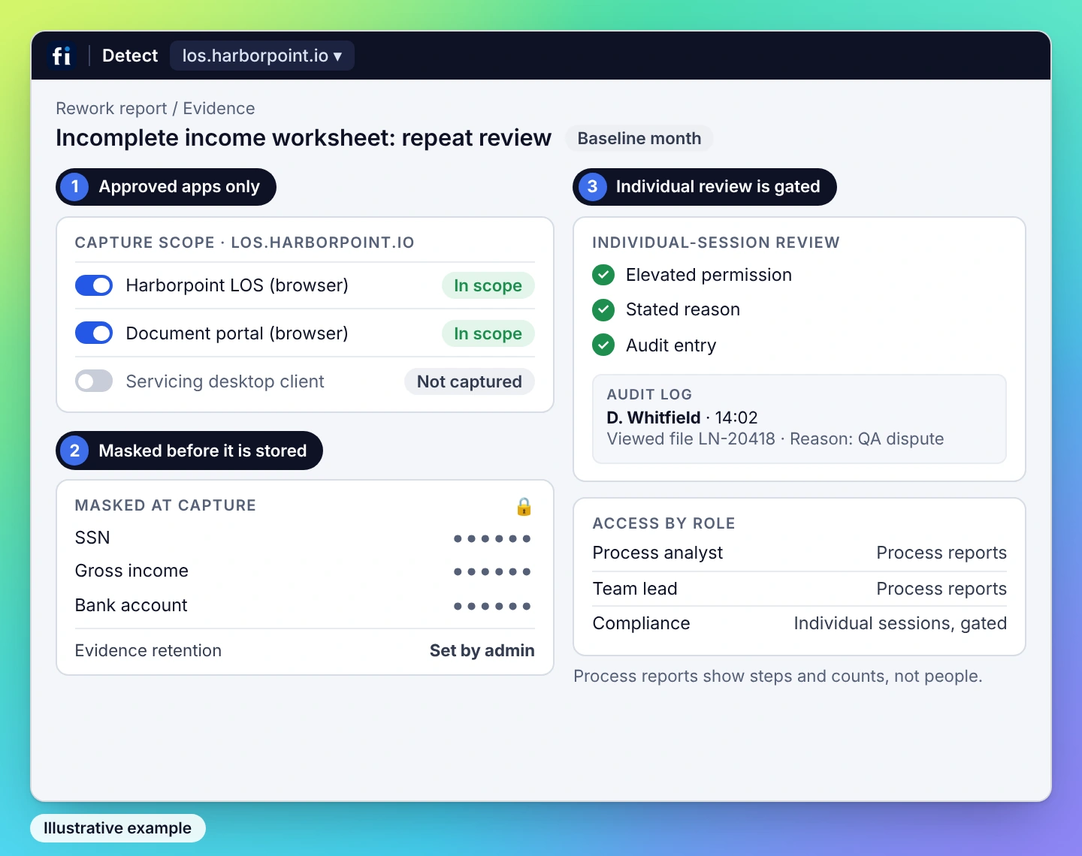Click the masked SSN dots
1082x856 pixels.
[492, 538]
